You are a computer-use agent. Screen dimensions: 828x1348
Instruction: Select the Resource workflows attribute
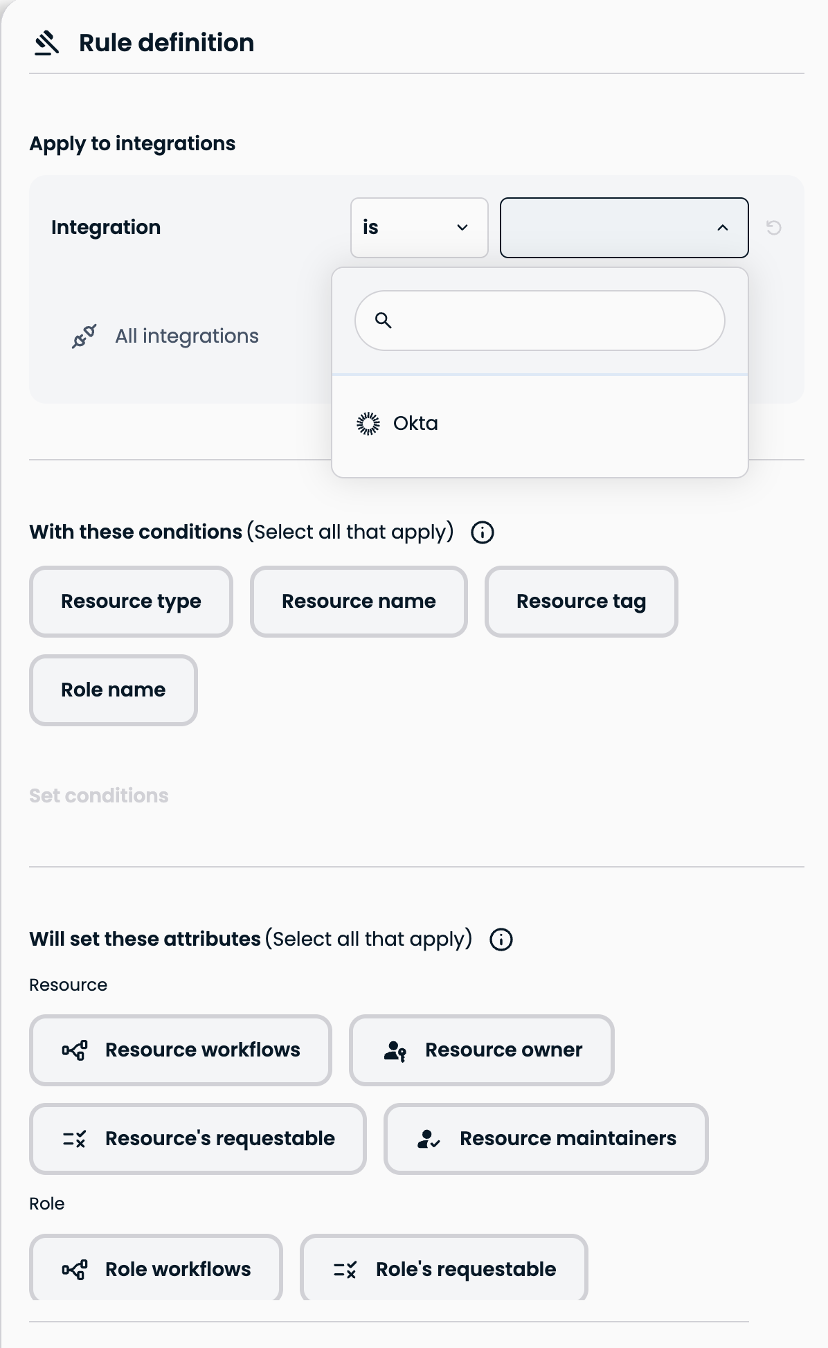pos(181,1050)
